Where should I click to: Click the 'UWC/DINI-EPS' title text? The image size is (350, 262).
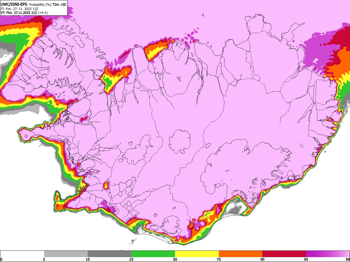pyautogui.click(x=14, y=5)
